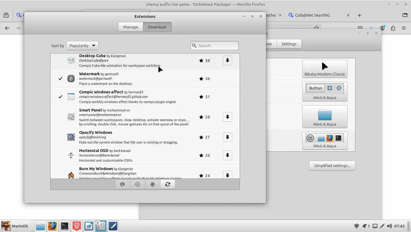Screen dimensions: 411x232
Task: Select the Burn My Windows row title
Action: (x=96, y=169)
